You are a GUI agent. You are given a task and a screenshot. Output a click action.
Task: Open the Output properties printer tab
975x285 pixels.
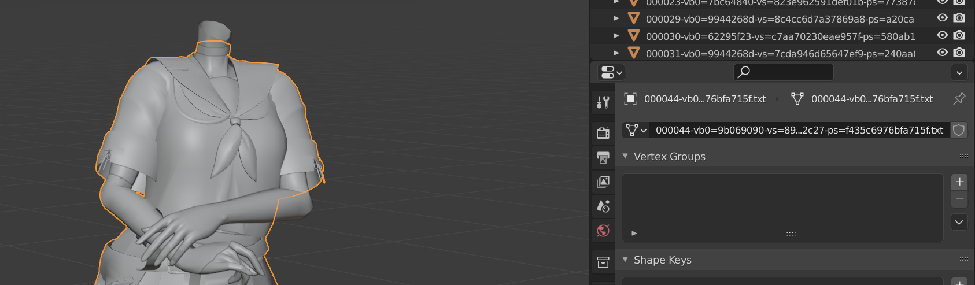click(603, 157)
